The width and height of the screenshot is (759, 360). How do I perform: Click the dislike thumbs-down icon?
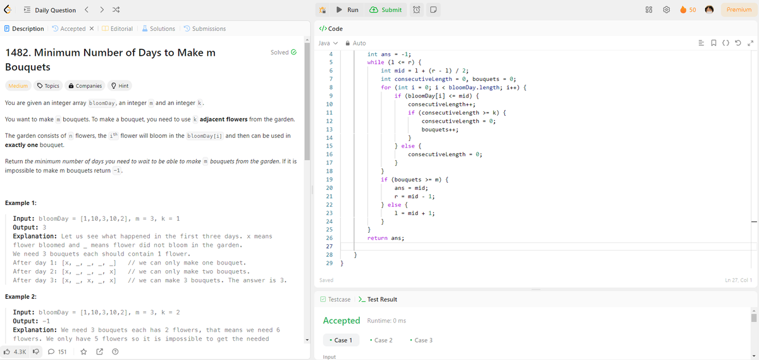pos(36,351)
